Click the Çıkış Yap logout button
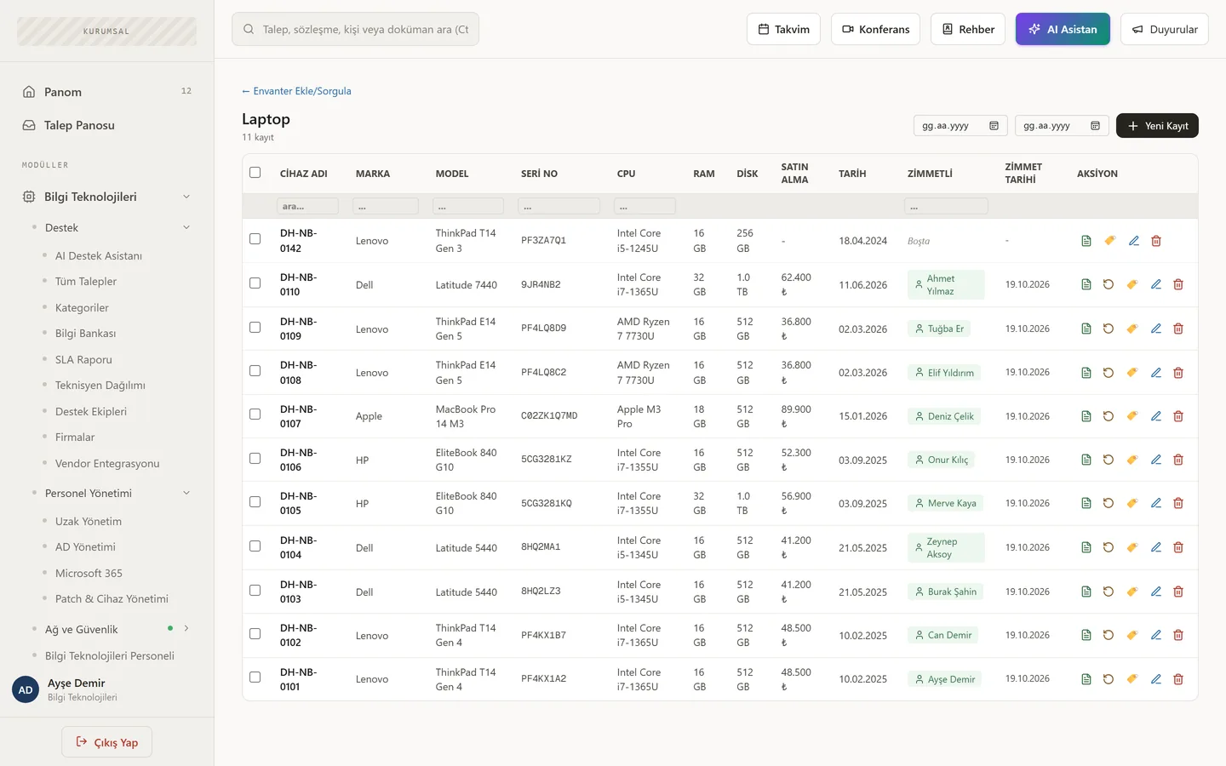Image resolution: width=1226 pixels, height=766 pixels. 106,742
